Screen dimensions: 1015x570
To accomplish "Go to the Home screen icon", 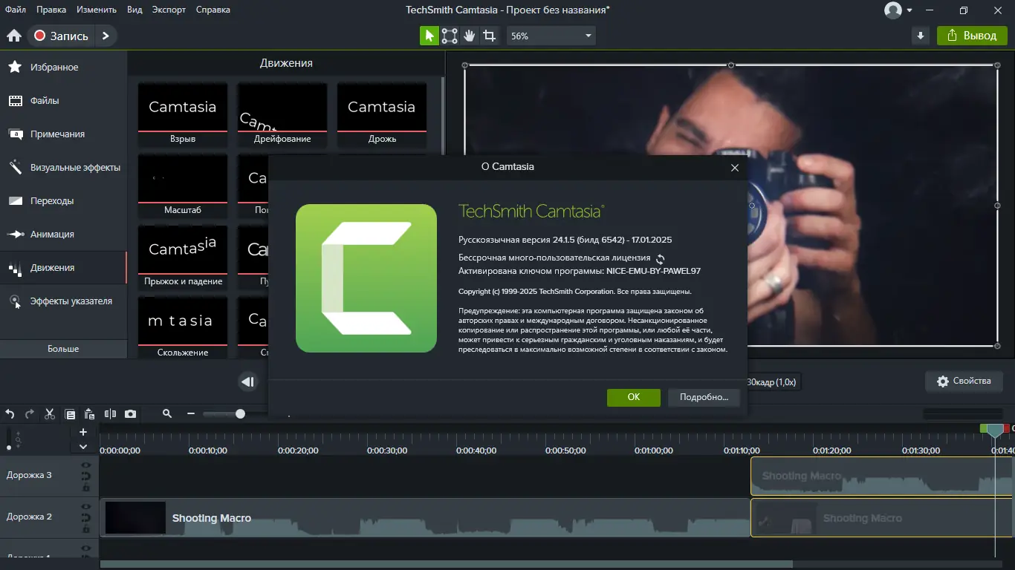I will (14, 36).
